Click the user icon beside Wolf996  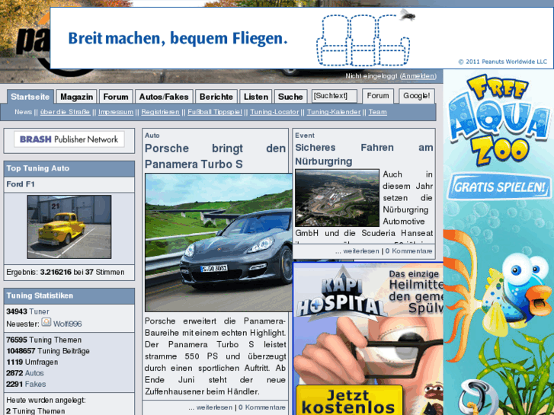tap(46, 322)
